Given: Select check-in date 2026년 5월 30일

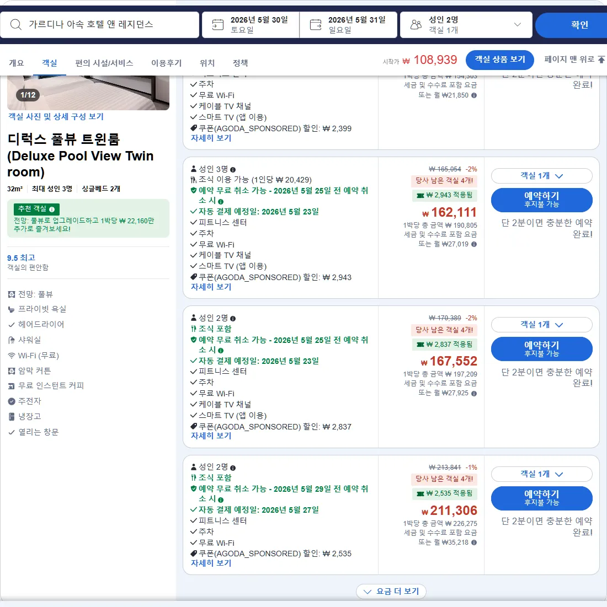Looking at the screenshot, I should pos(251,25).
